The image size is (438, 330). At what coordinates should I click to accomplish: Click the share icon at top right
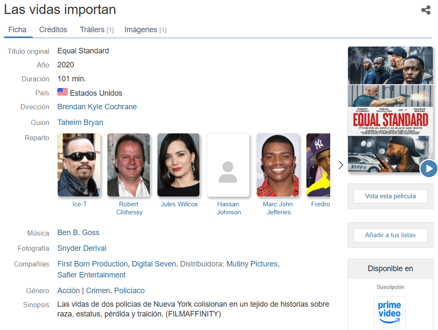coord(426,10)
